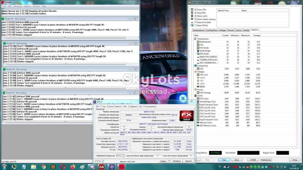Screen dimensions: 303x170
Task: Open Google Chrome from the taskbar
Action: pos(43,167)
